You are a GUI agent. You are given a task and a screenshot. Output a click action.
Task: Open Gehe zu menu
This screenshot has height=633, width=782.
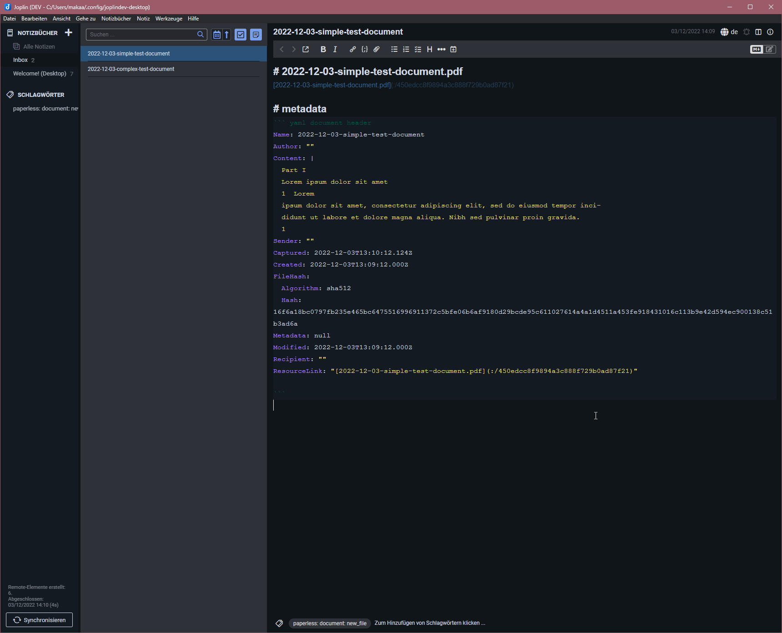point(85,19)
